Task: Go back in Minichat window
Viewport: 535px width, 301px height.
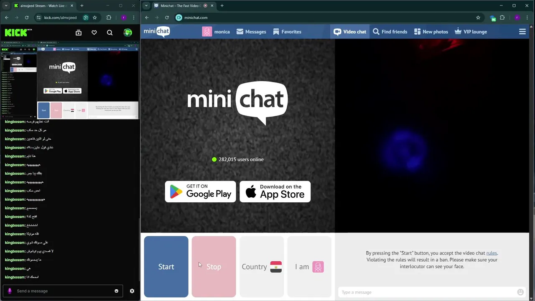Action: coord(147,18)
